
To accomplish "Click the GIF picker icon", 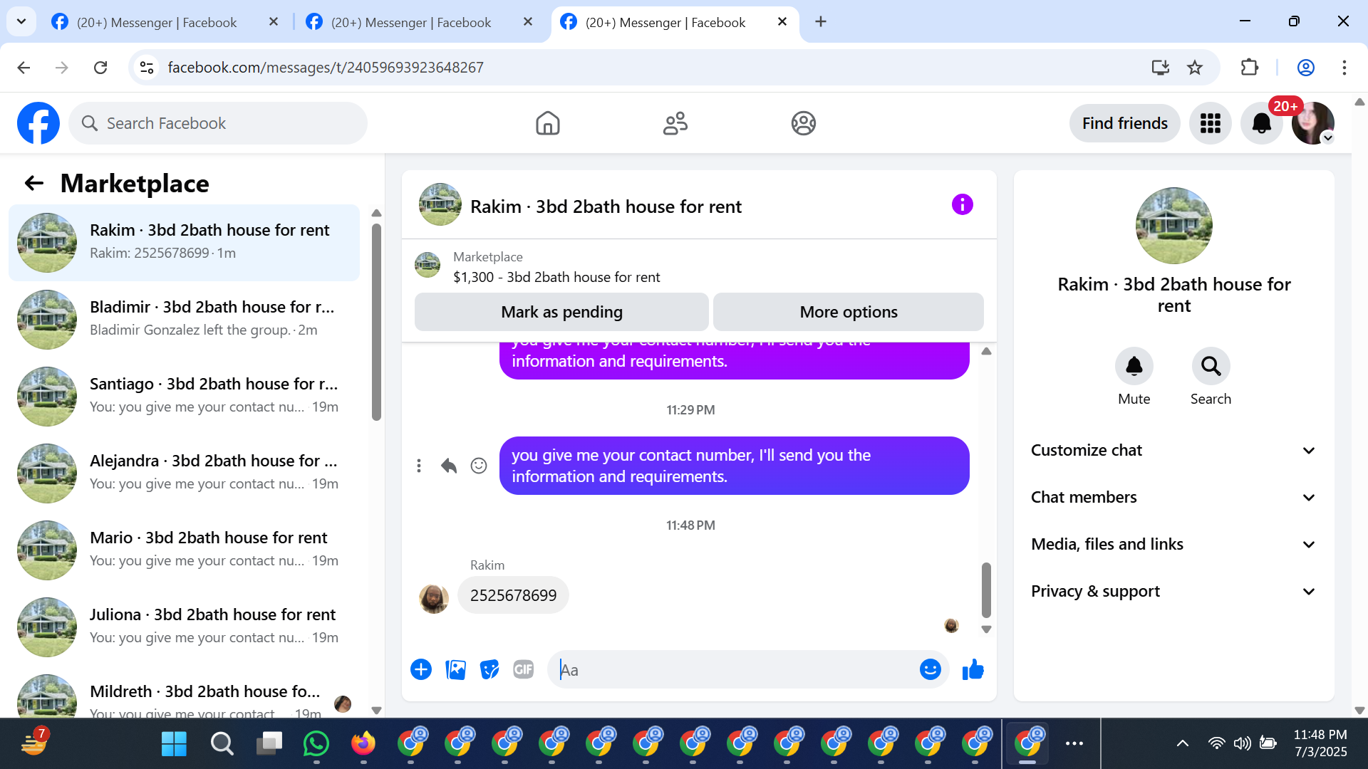I will point(523,669).
